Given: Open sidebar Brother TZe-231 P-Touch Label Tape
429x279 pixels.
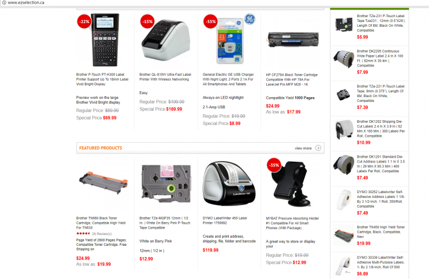Looking at the screenshot, I should pos(381,23).
